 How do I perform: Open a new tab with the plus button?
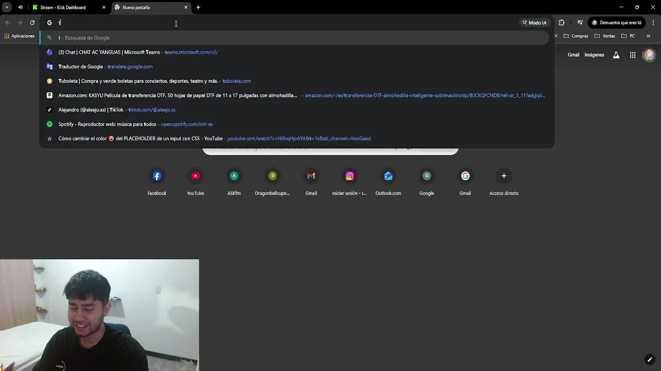(x=198, y=7)
